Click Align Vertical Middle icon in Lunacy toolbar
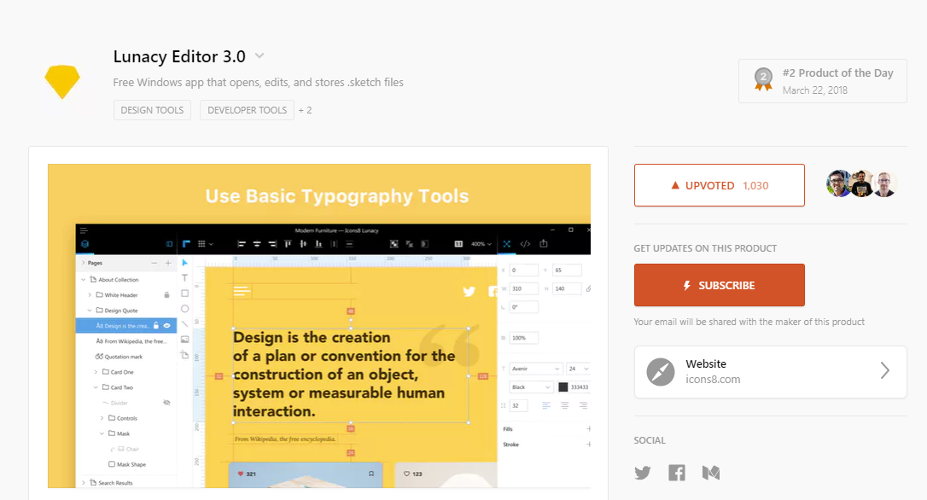 (x=303, y=243)
